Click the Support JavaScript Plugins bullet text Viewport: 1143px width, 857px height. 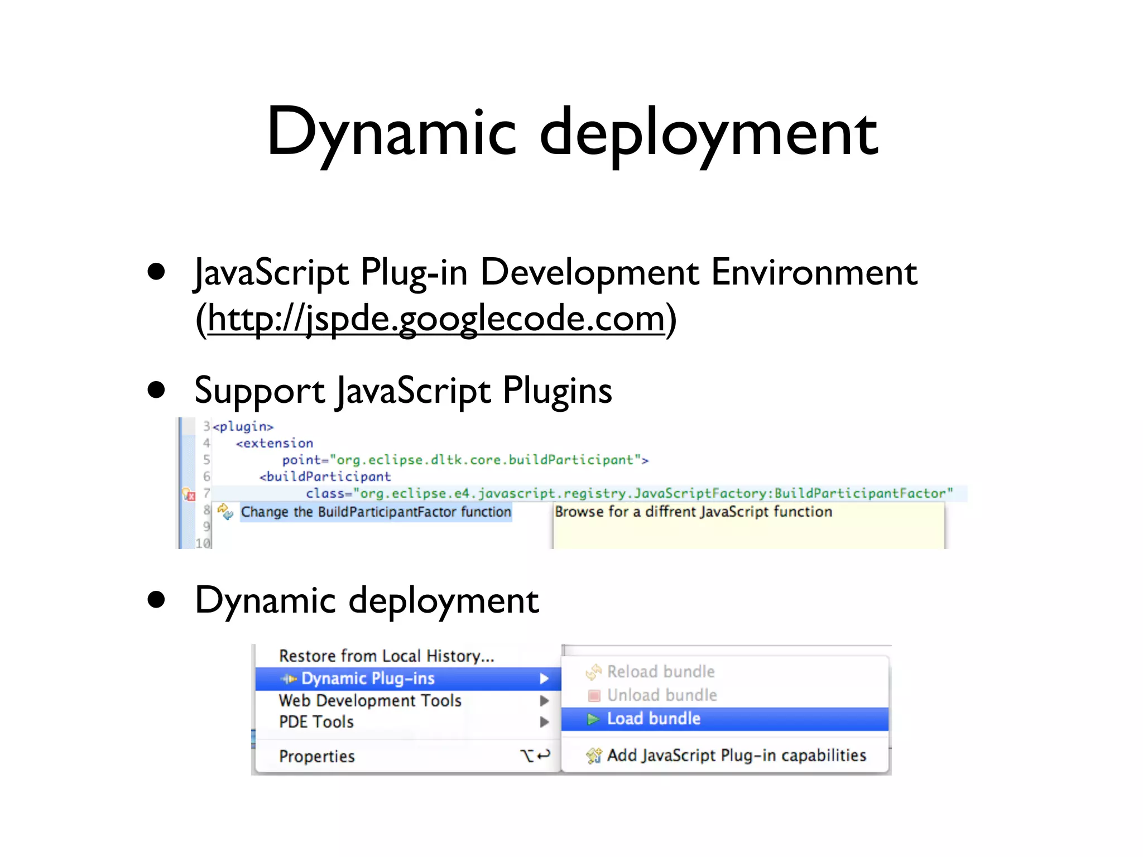pos(403,391)
